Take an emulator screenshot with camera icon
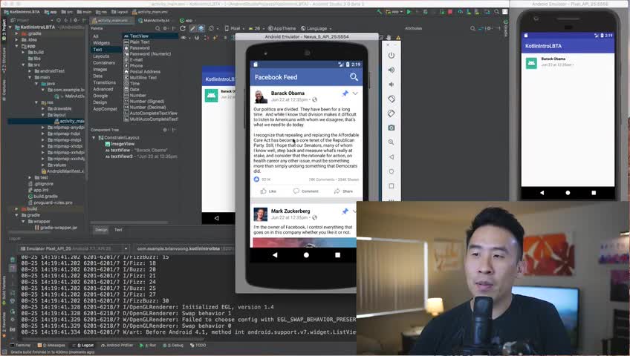630x356 pixels. click(x=392, y=128)
